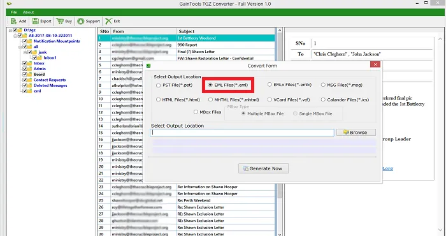The image size is (446, 236).
Task: Click the email list scroll up arrow
Action: [280, 31]
